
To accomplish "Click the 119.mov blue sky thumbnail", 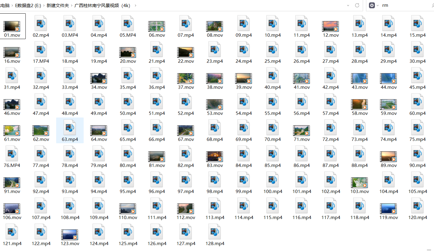I will (388, 209).
